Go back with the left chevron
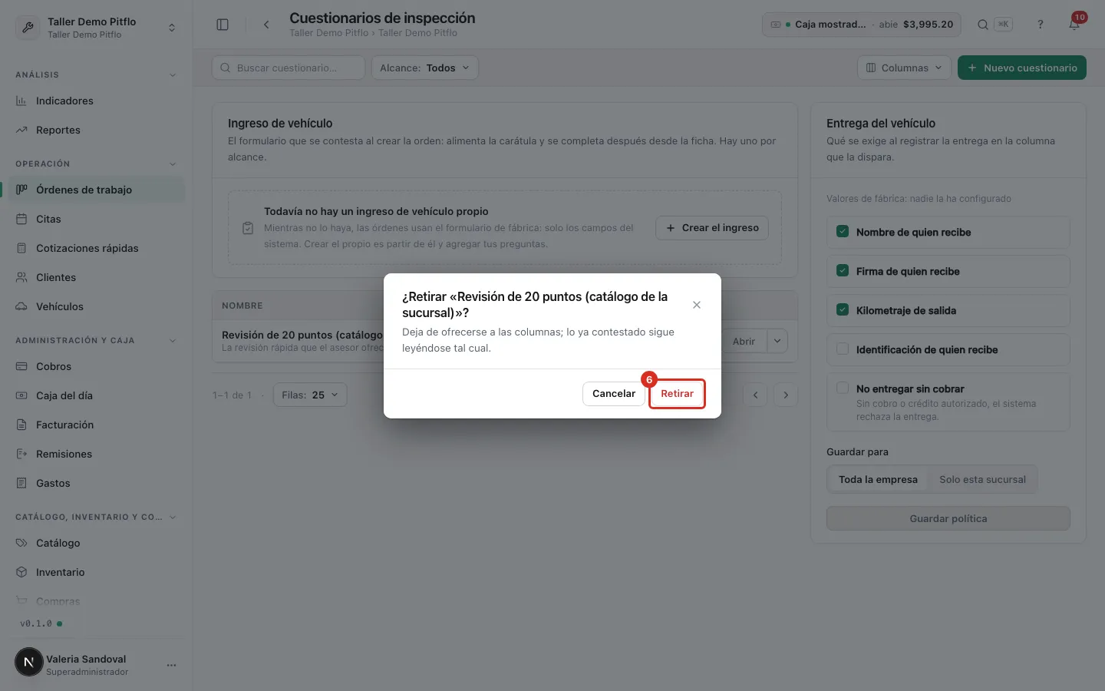Screen dimensions: 1105x691 (x=266, y=25)
